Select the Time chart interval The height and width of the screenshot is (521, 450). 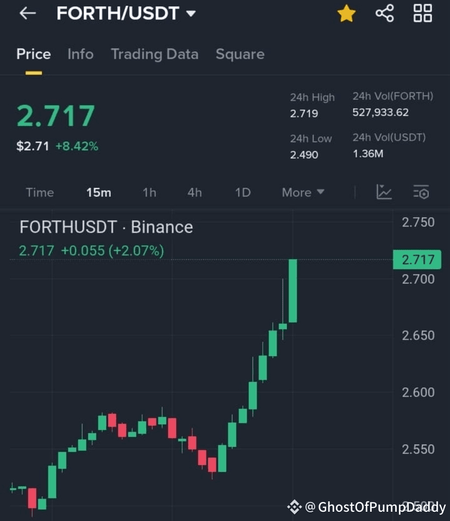(40, 193)
